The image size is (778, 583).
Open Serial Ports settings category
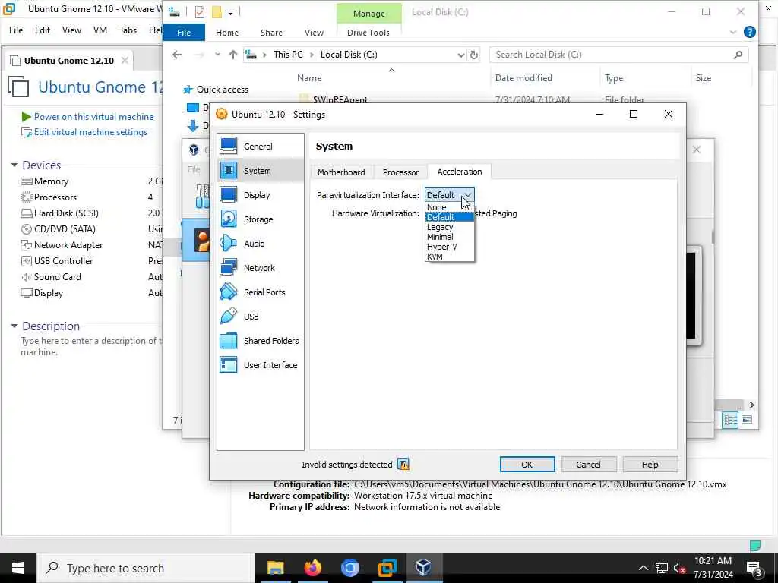(260, 292)
